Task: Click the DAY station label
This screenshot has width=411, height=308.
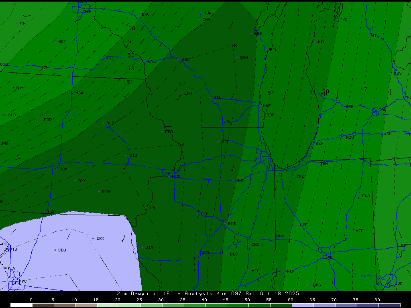Action: [x=403, y=245]
